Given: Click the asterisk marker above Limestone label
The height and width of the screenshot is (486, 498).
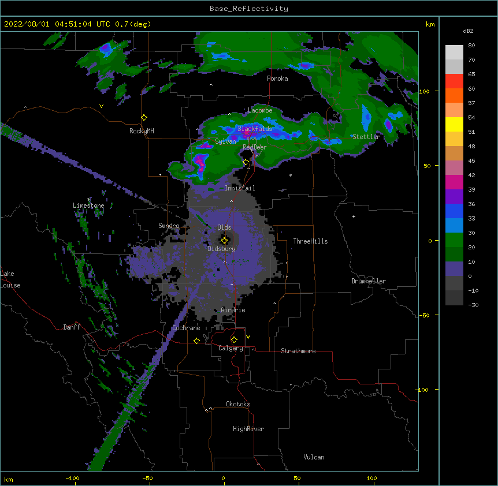Looking at the screenshot, I should click(88, 200).
